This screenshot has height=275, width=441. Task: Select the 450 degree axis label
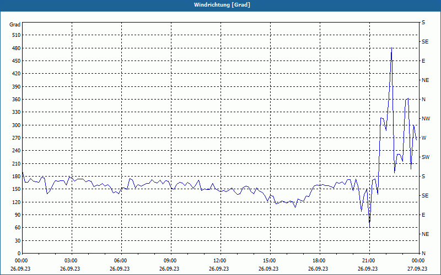tap(17, 61)
